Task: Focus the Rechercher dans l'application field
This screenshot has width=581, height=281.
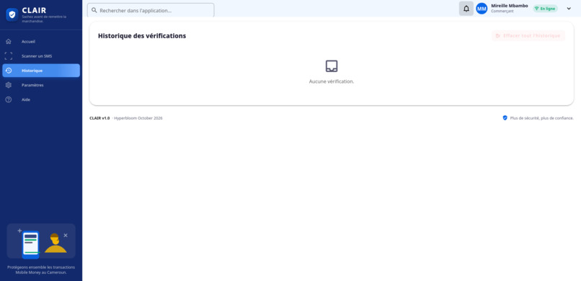Action: pos(151,10)
